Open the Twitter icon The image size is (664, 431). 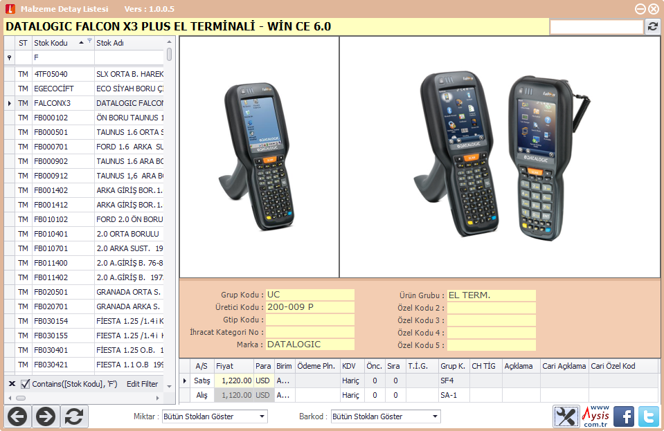(649, 416)
